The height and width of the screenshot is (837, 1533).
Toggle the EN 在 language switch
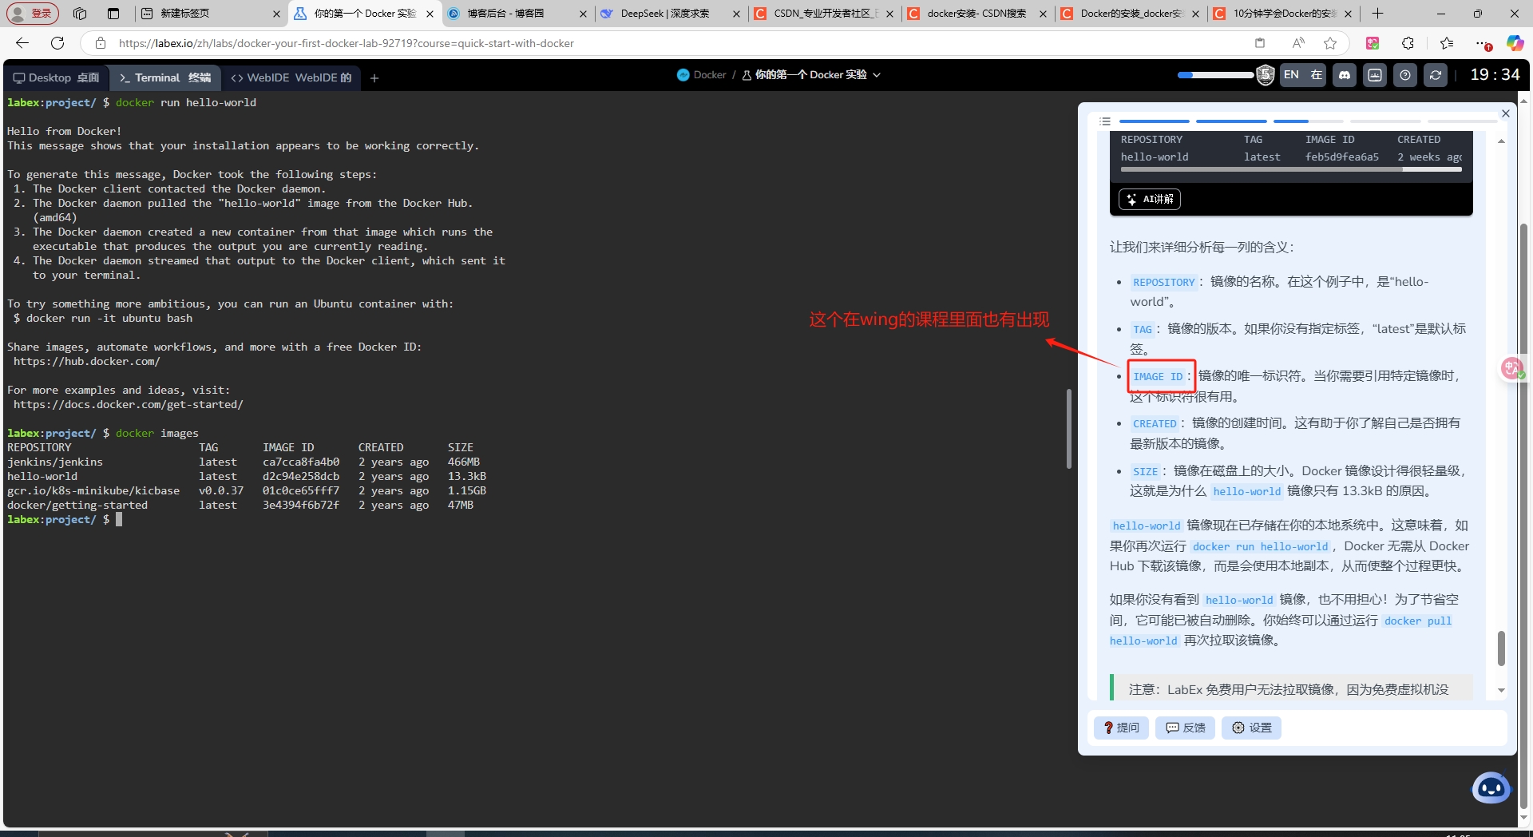tap(1303, 75)
